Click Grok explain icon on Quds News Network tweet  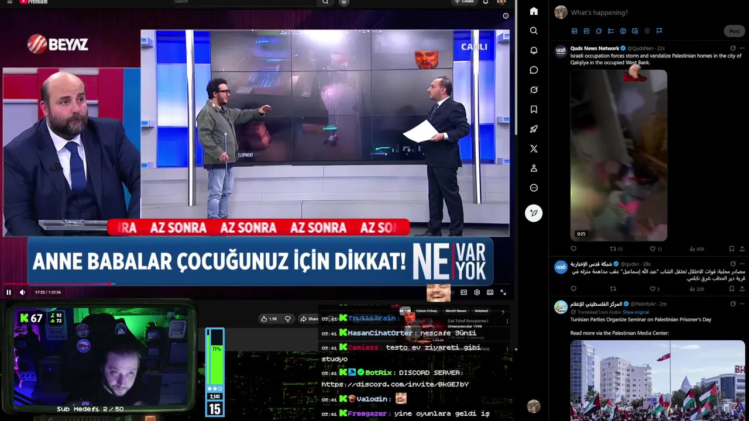coord(733,48)
